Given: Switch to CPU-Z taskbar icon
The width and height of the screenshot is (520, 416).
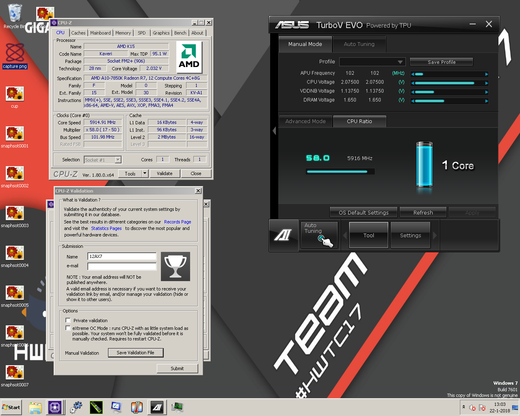Looking at the screenshot, I should coord(54,407).
